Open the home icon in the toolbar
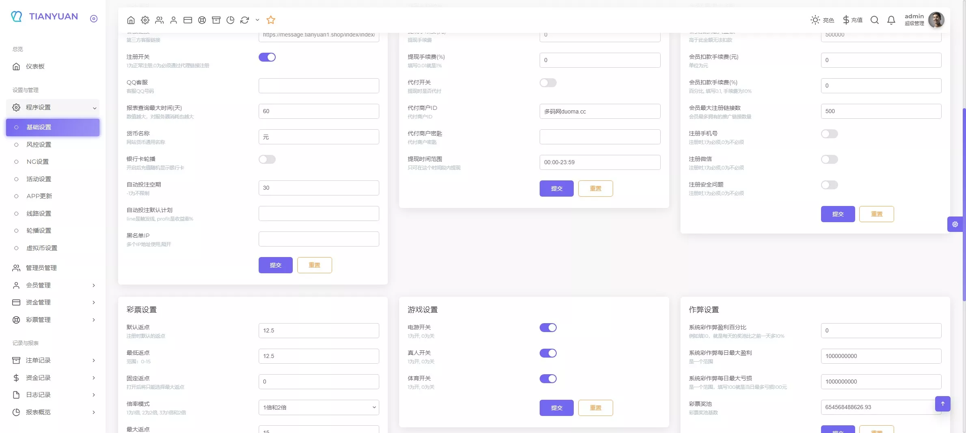This screenshot has width=966, height=433. pos(131,19)
